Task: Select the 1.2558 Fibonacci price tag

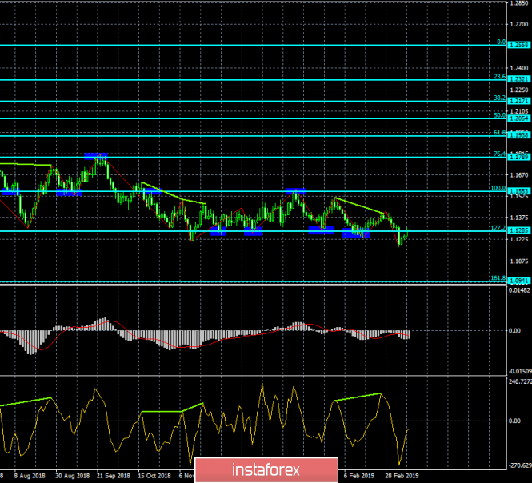Action: pos(519,45)
